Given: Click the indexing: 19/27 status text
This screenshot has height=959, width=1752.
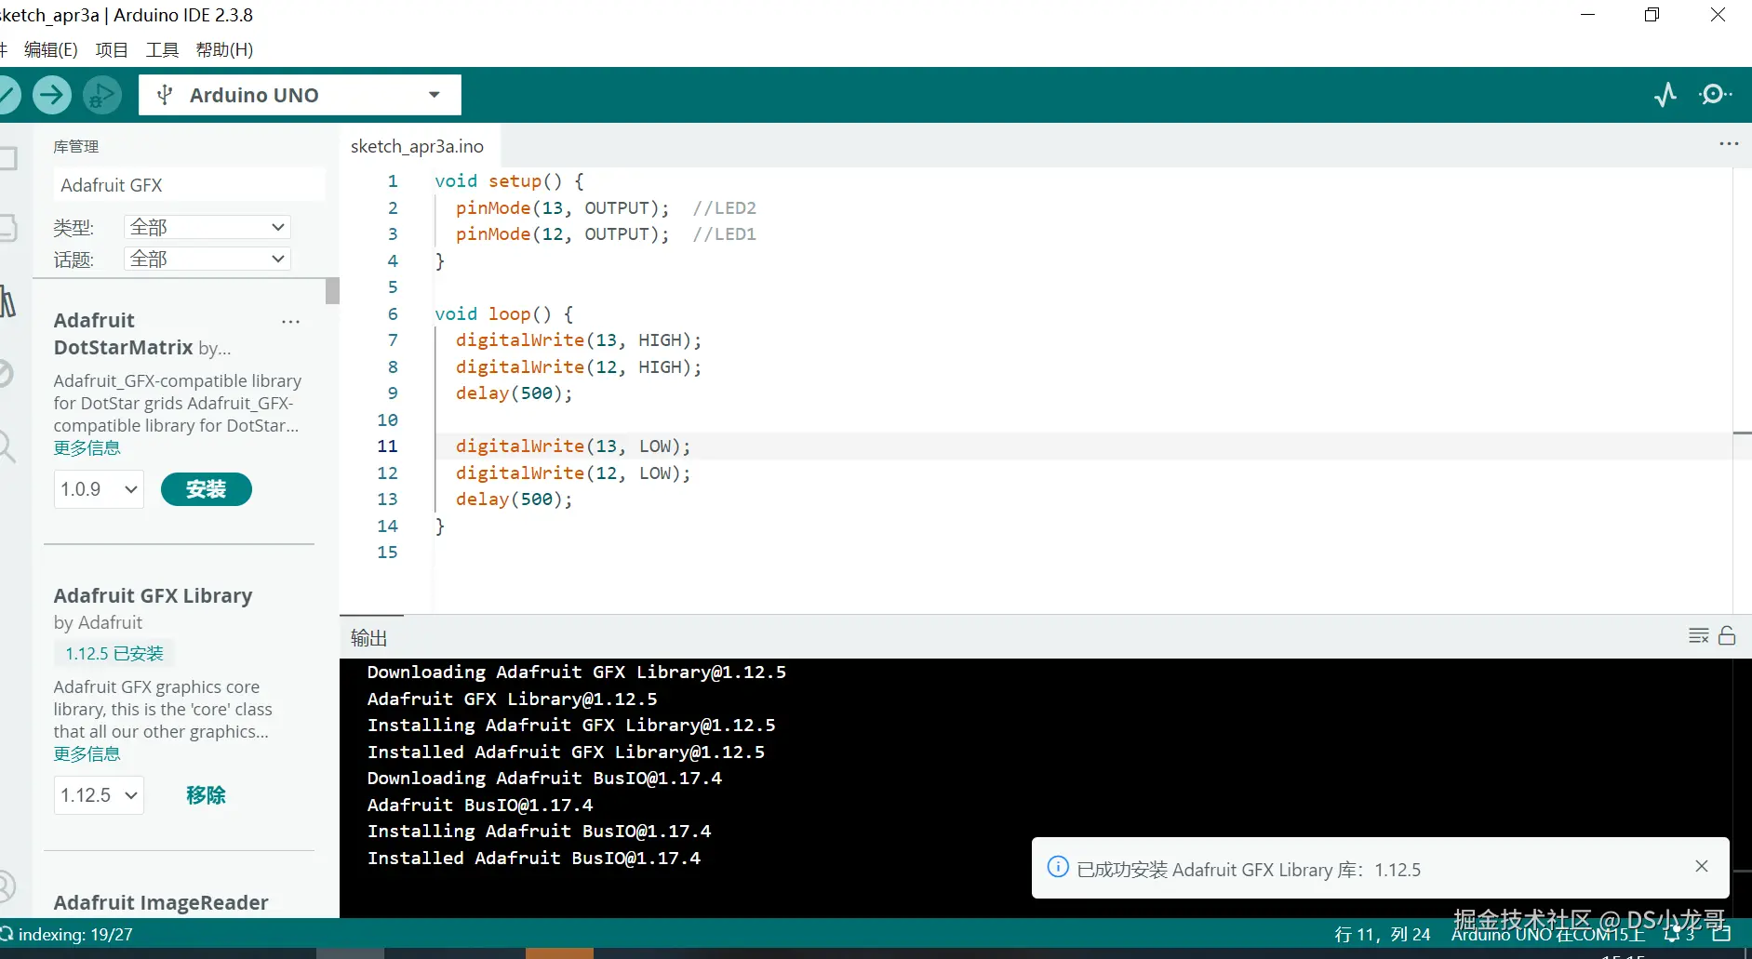Looking at the screenshot, I should pyautogui.click(x=75, y=934).
